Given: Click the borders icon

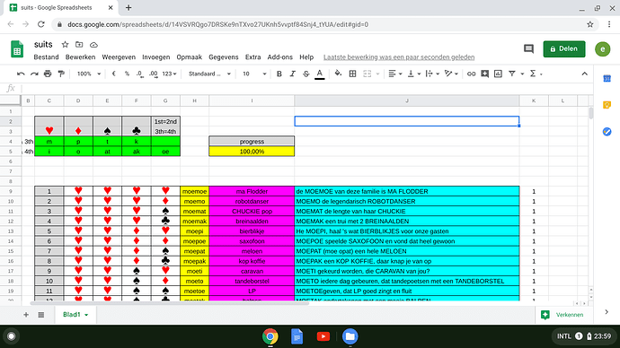Looking at the screenshot, I should coord(353,74).
